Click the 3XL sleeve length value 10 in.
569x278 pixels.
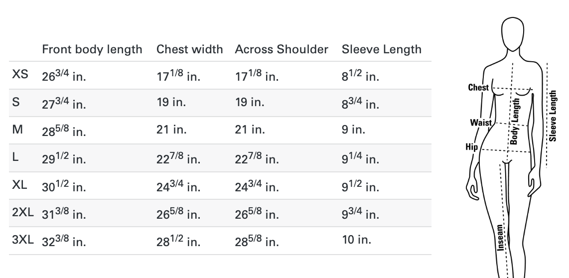click(x=356, y=240)
